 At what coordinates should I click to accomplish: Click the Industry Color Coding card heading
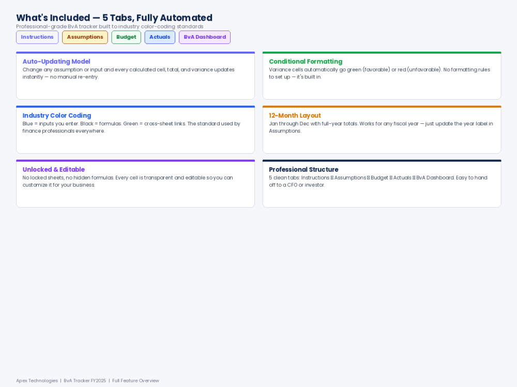[57, 116]
